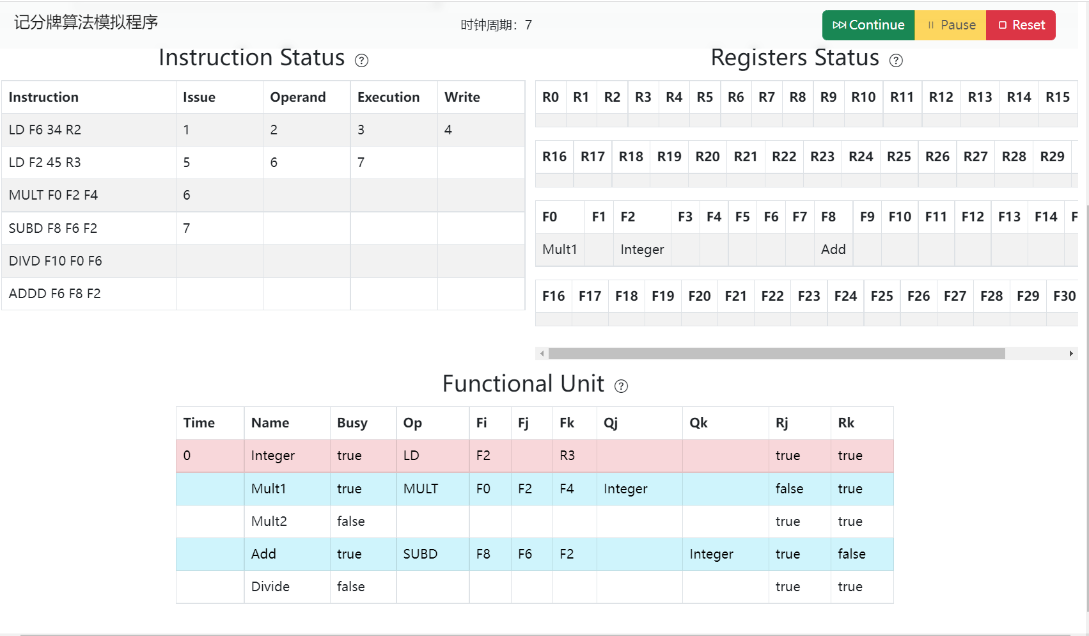The height and width of the screenshot is (636, 1089).
Task: Click the Instruction column header
Action: (89, 97)
